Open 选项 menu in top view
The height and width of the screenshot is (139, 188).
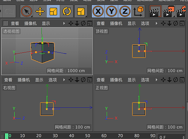(x=145, y=23)
